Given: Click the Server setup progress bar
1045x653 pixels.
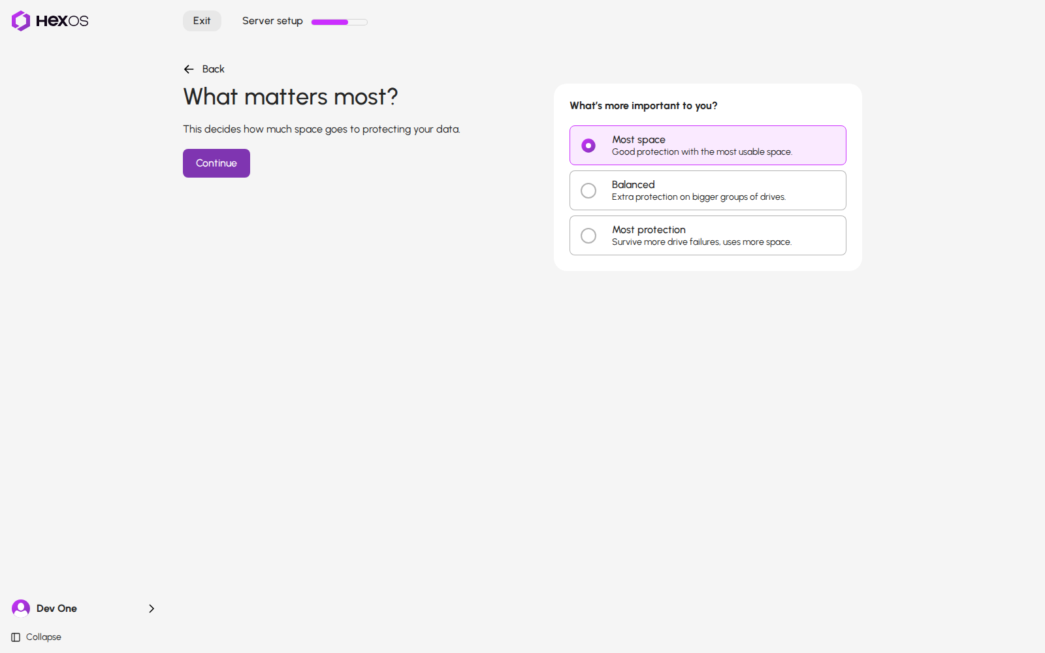Looking at the screenshot, I should point(340,22).
